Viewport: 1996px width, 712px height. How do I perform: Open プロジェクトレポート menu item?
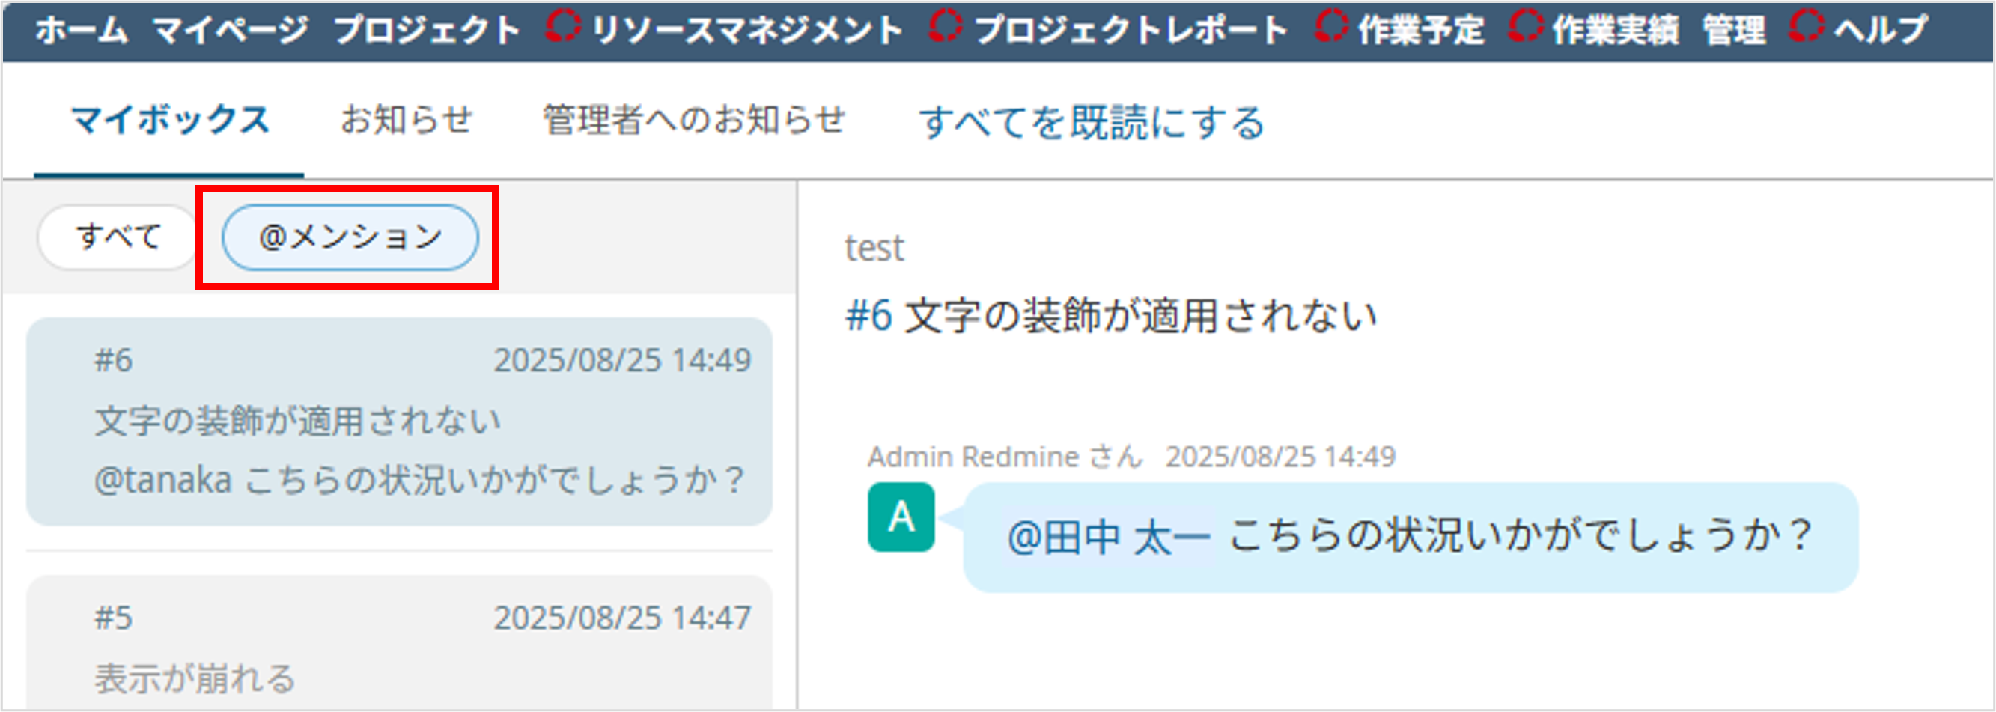point(1131,31)
